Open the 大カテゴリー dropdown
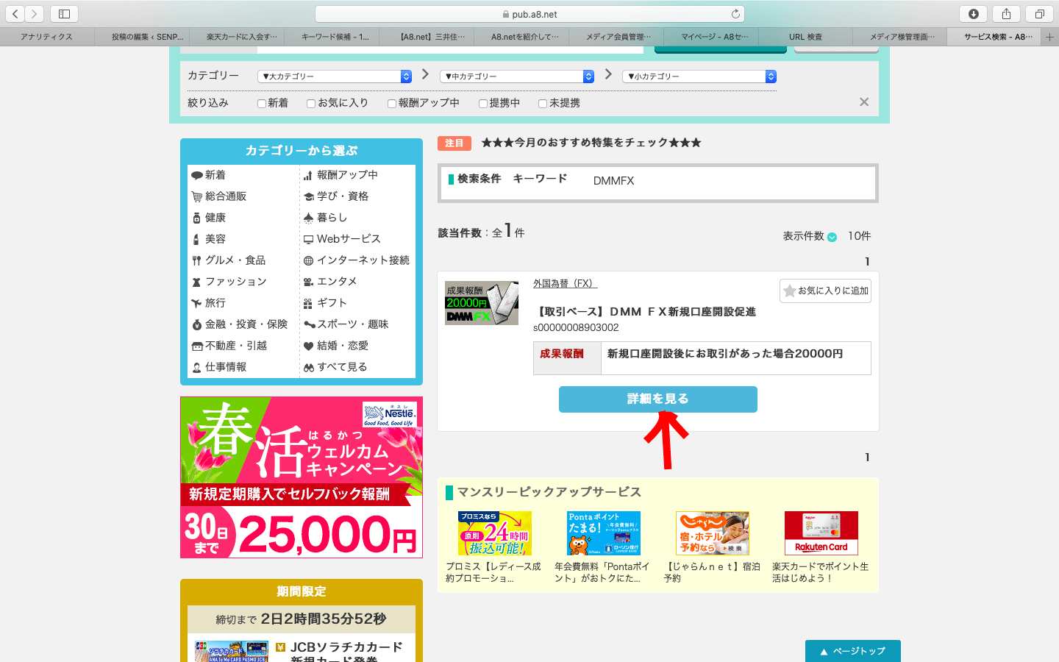 (x=335, y=76)
